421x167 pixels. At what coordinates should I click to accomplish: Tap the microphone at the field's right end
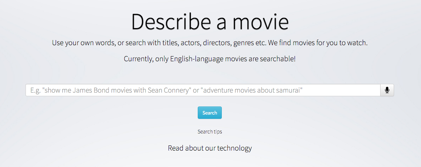point(387,90)
